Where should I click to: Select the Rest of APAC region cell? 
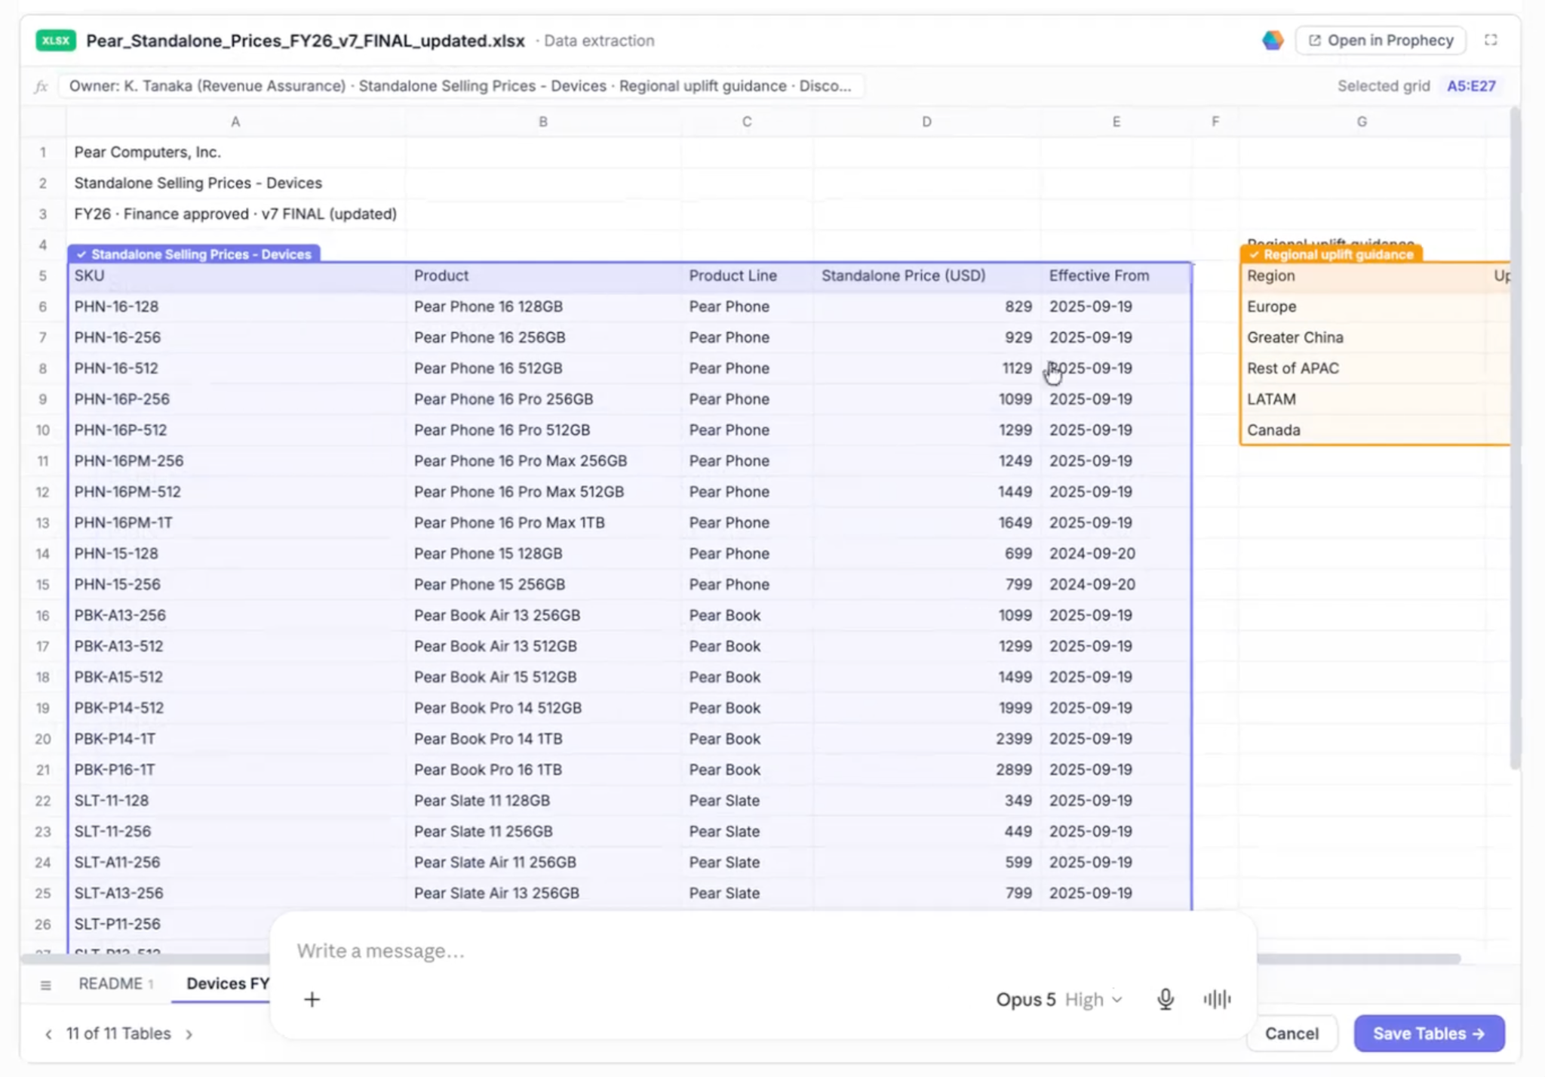click(1364, 369)
